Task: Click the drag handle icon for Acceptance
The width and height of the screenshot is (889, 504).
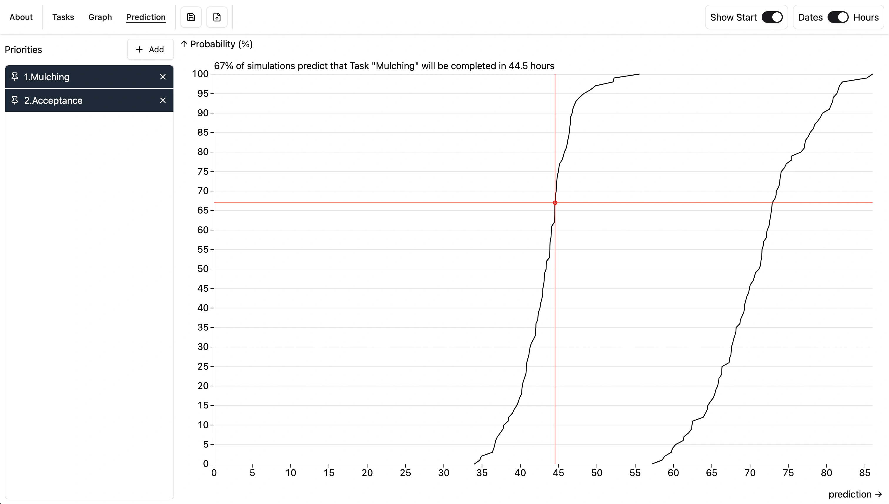Action: tap(15, 100)
